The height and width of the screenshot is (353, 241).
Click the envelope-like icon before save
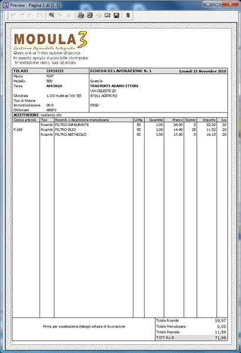tap(108, 15)
